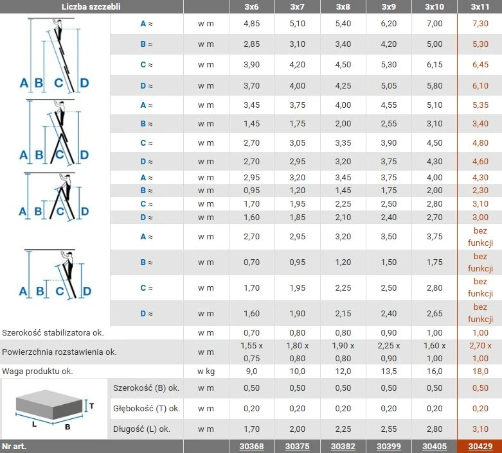Click the package dimensions box illustration

coord(55,409)
